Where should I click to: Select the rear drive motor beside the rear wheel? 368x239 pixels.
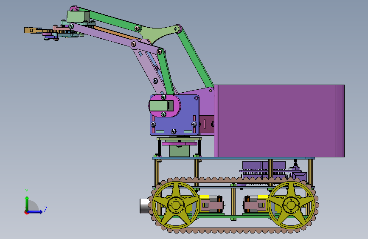point(256,205)
